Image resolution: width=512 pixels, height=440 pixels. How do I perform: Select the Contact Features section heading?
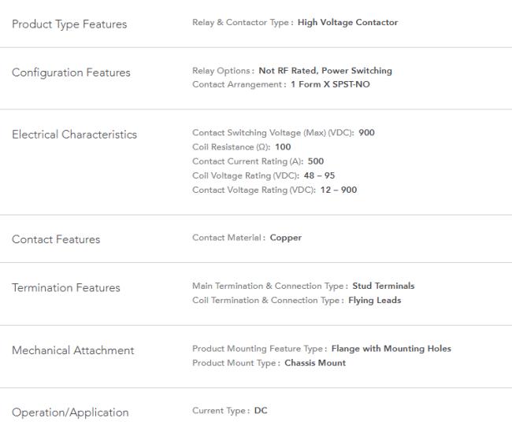(x=56, y=239)
